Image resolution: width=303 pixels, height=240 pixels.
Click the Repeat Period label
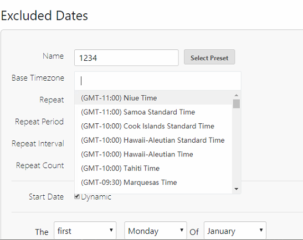click(39, 122)
